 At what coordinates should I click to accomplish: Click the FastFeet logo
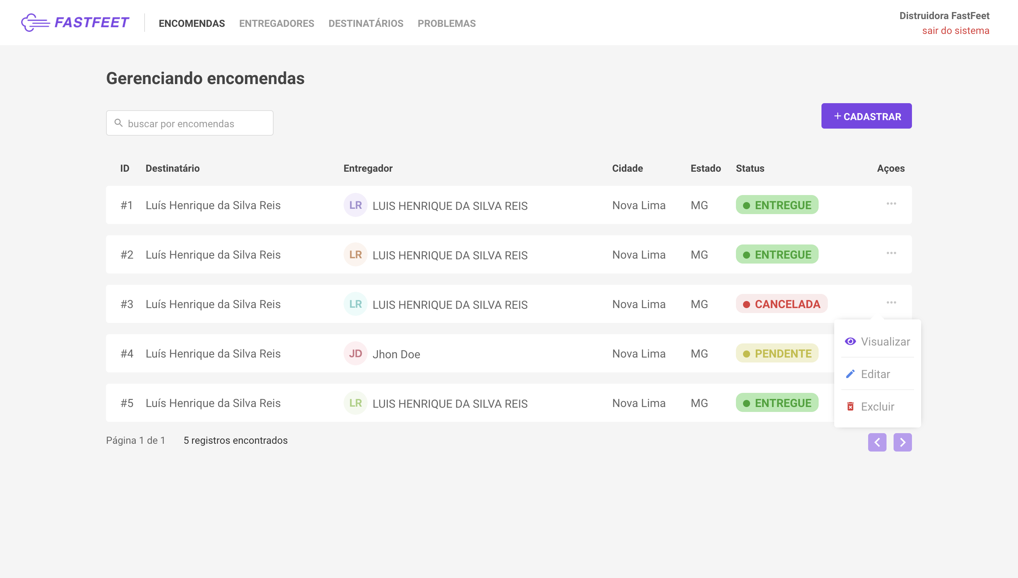[75, 23]
